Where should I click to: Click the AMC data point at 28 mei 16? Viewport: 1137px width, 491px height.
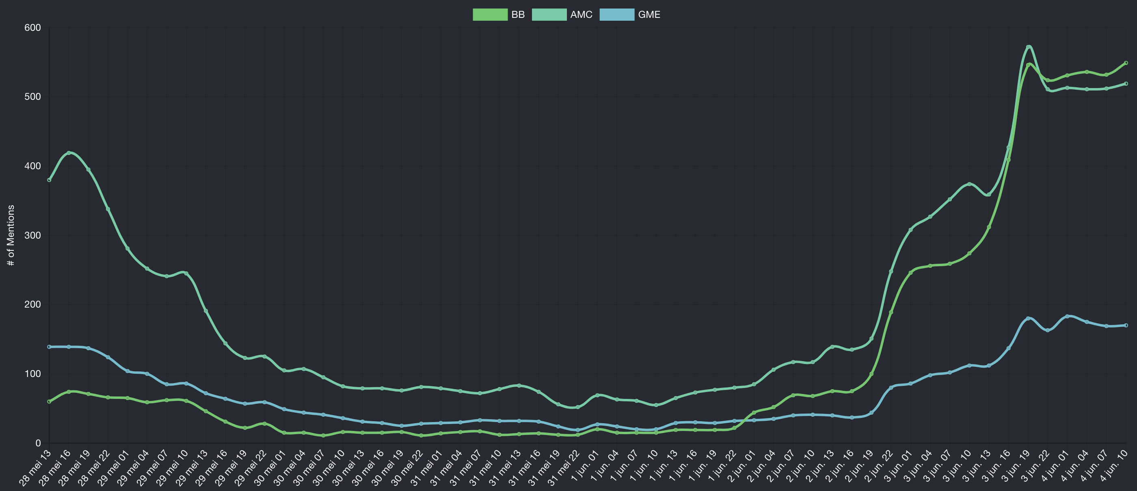(x=68, y=153)
